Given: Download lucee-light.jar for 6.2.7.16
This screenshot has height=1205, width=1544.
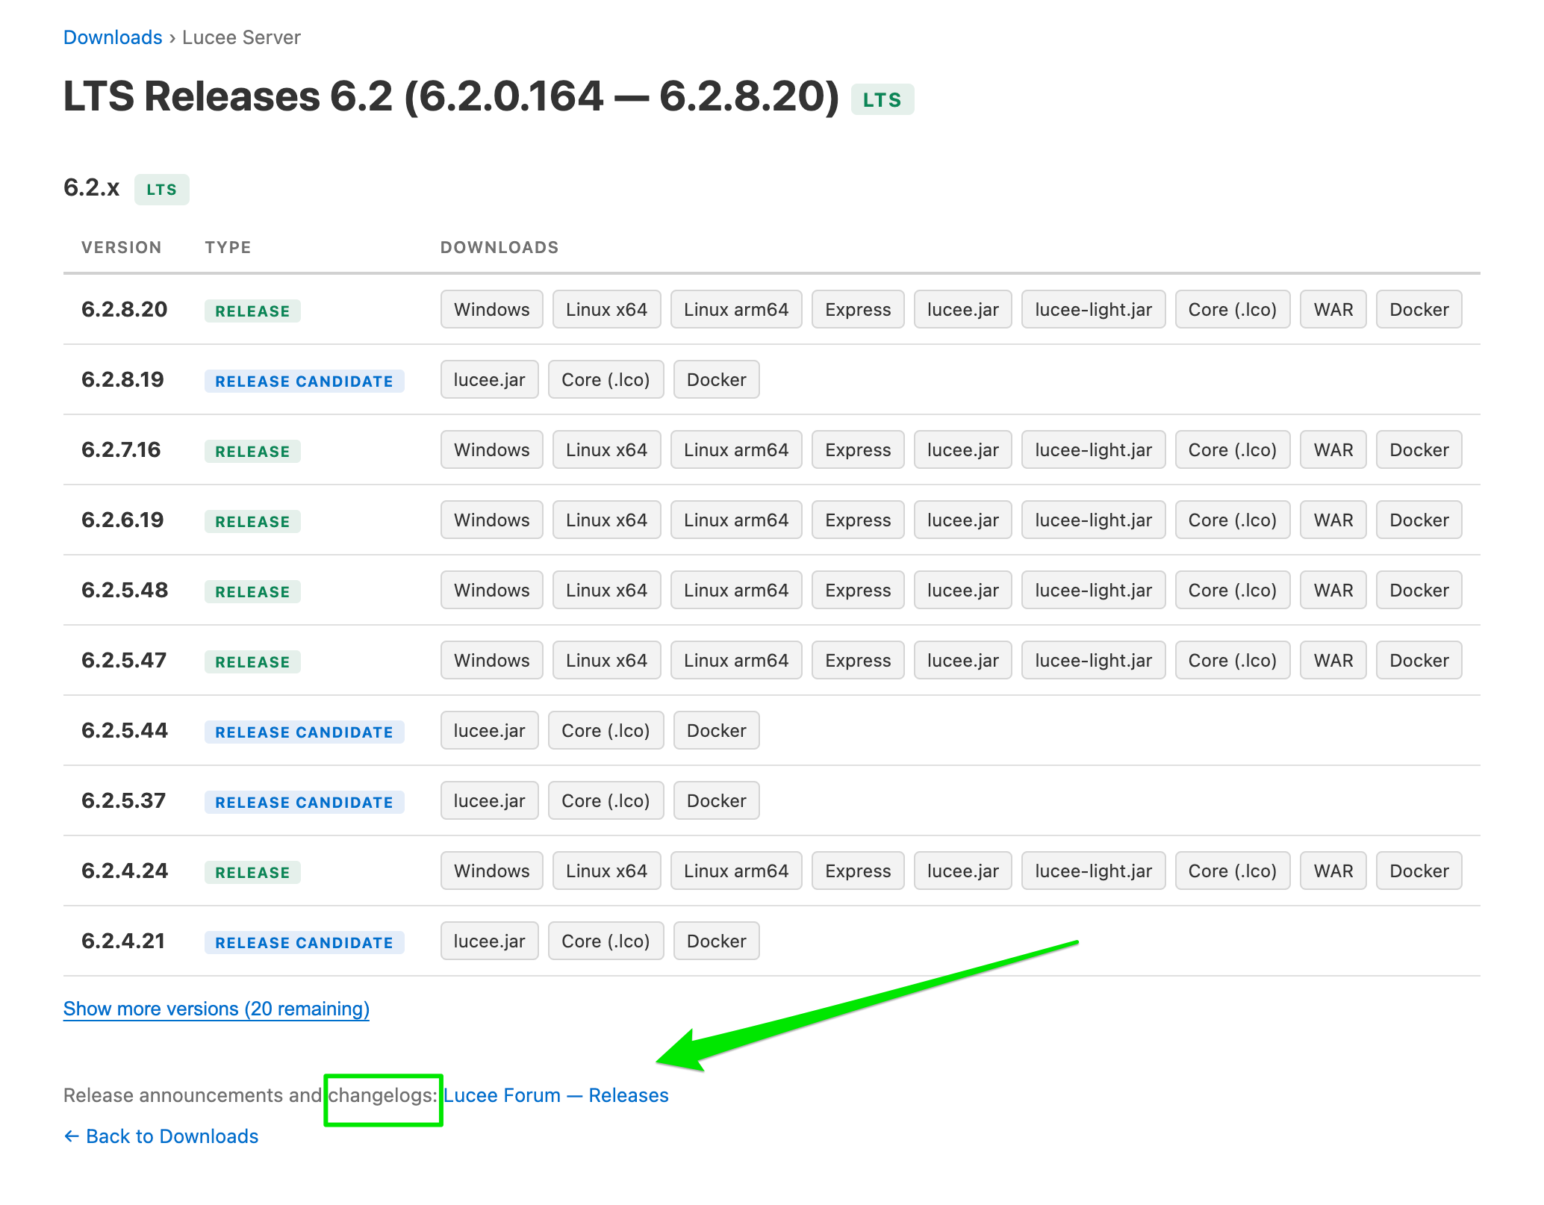Looking at the screenshot, I should tap(1094, 449).
